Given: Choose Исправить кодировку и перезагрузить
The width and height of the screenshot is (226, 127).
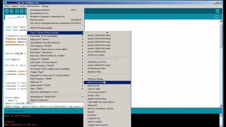Looking at the screenshot, I should tap(55, 17).
